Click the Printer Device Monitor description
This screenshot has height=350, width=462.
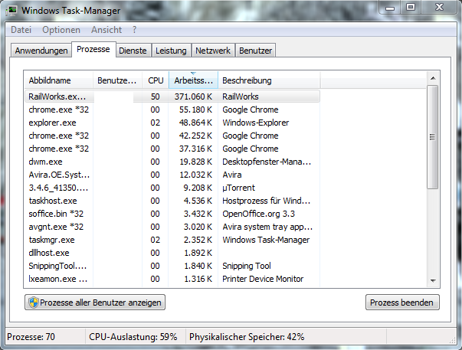(x=263, y=279)
